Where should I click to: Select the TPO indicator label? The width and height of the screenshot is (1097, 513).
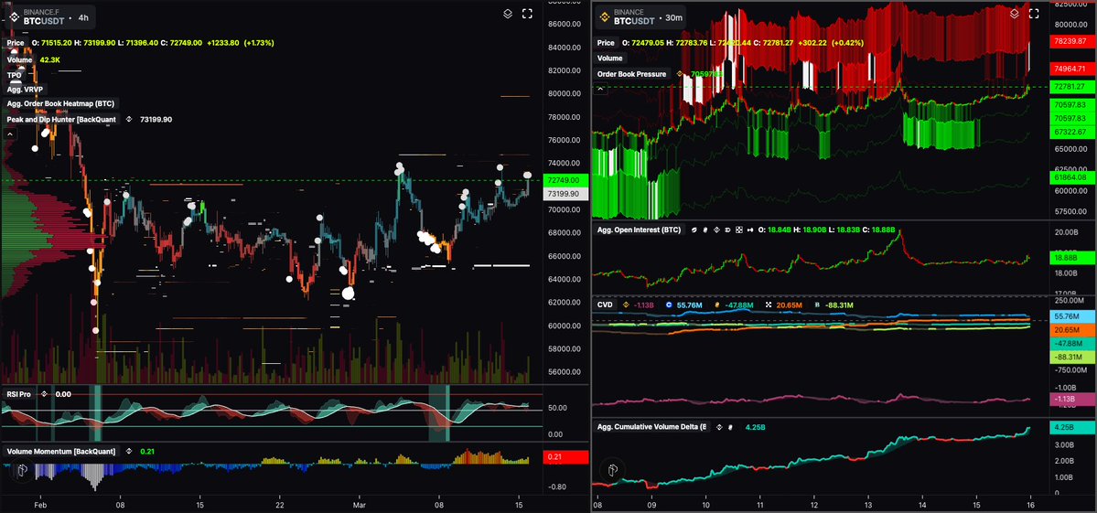click(x=14, y=75)
